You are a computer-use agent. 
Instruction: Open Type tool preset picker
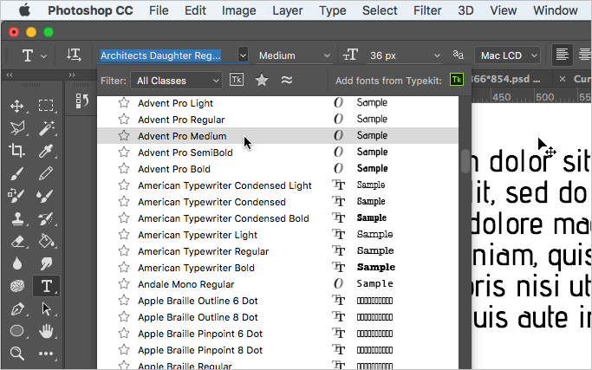pos(32,55)
